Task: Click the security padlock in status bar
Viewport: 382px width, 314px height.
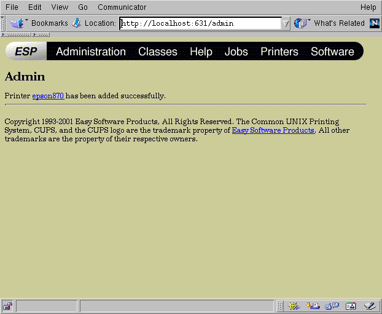Action: point(7,306)
